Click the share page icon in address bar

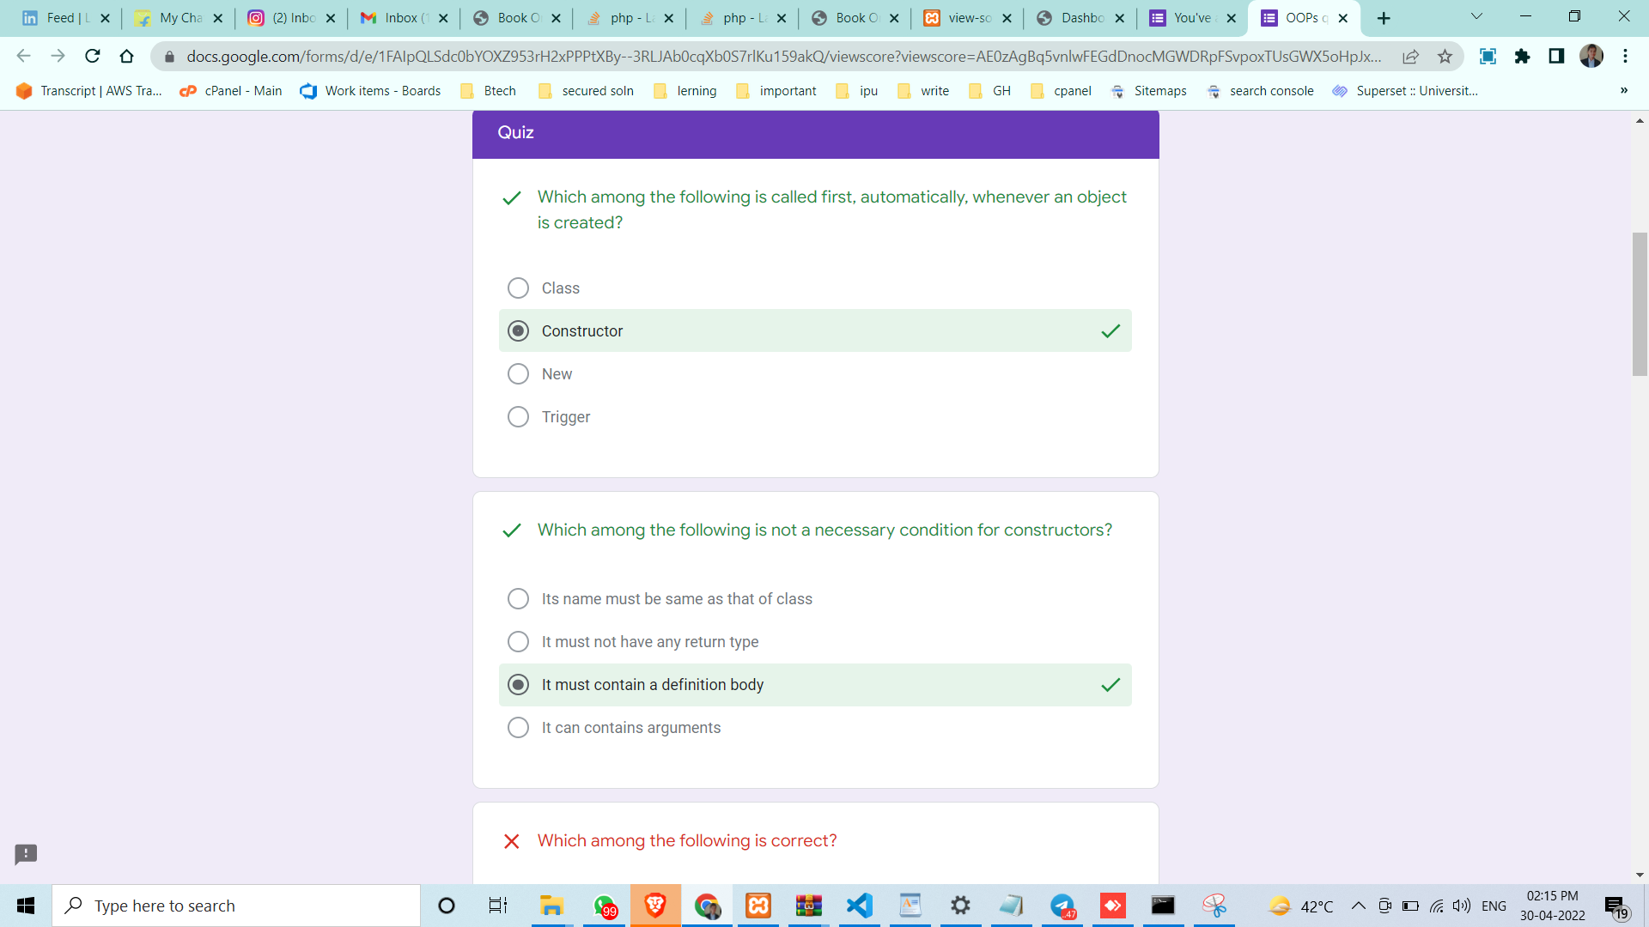(x=1410, y=57)
